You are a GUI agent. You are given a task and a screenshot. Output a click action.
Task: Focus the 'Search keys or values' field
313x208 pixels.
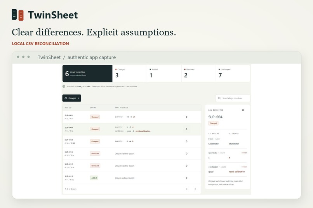pos(233,98)
